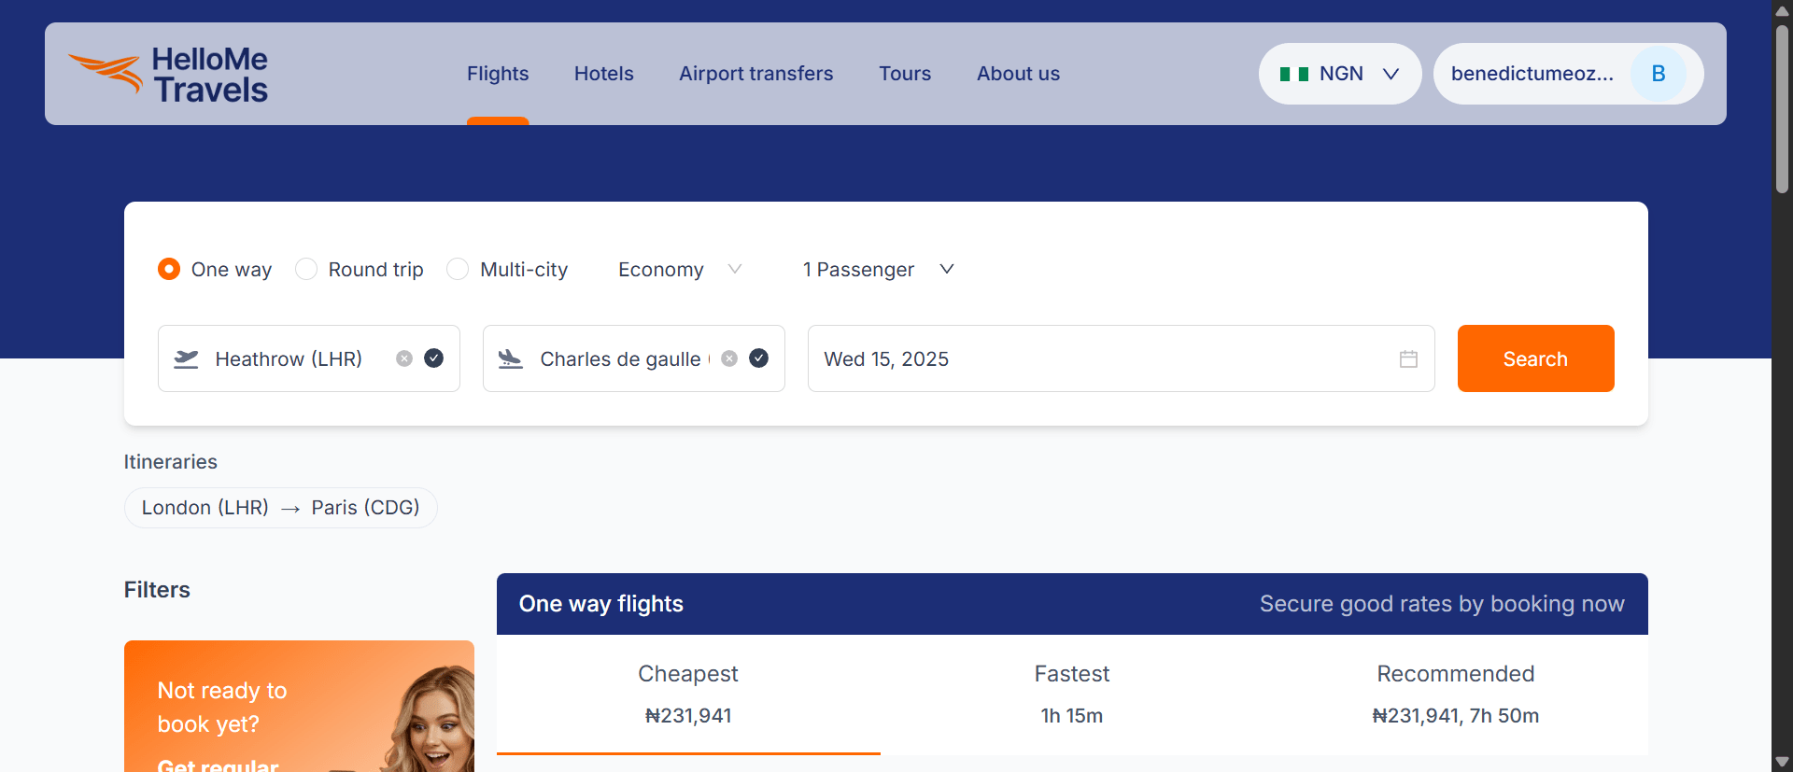Click the HelloMe Travels logo
The height and width of the screenshot is (772, 1793).
click(169, 74)
